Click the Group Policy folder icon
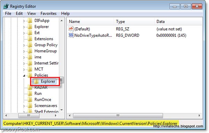The width and height of the screenshot is (209, 133). coord(30,45)
